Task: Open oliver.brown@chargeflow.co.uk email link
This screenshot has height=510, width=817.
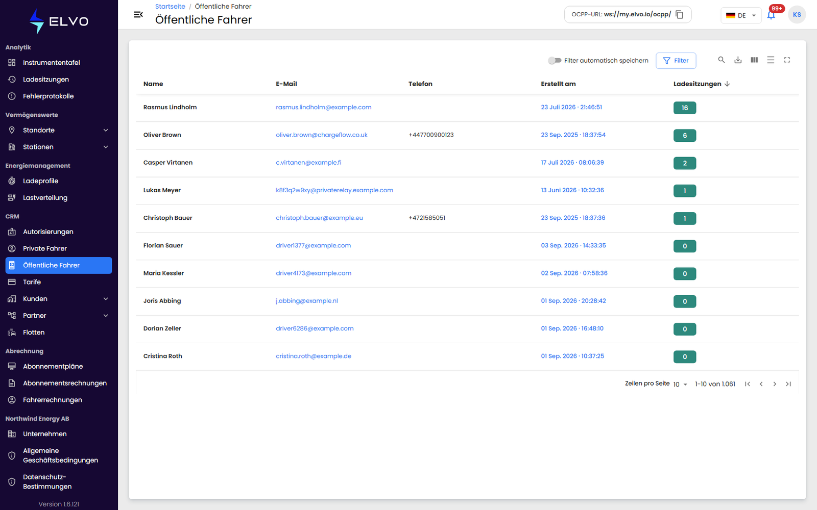Action: click(322, 135)
